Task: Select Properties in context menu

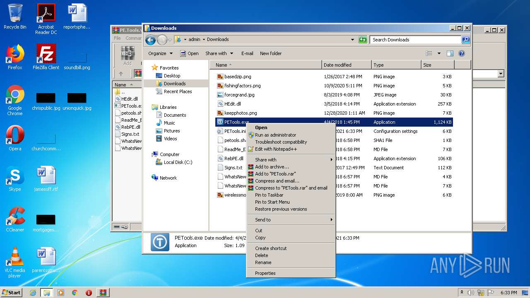Action: point(291,273)
